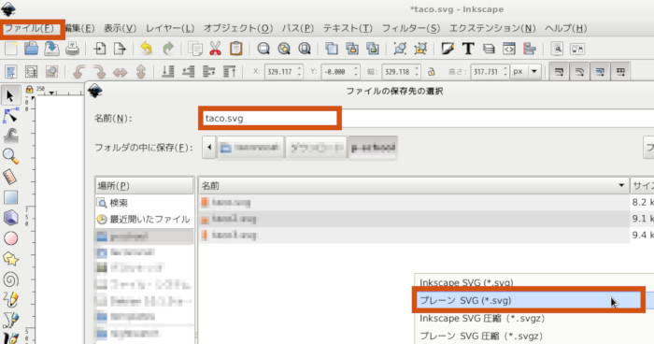Lower the selection to the bottom
This screenshot has width=654, height=344.
167,72
